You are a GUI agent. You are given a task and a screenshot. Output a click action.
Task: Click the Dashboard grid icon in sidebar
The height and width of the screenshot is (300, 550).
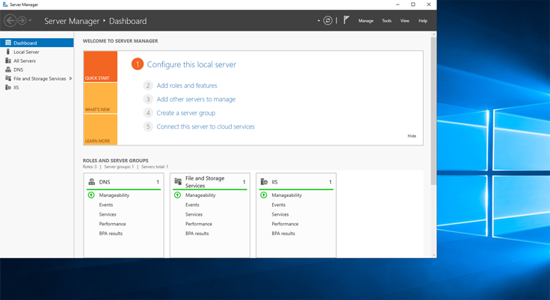[x=8, y=43]
